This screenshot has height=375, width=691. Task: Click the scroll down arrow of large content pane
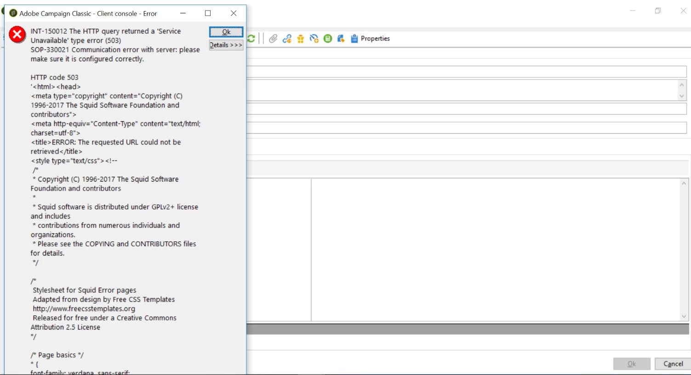click(684, 316)
